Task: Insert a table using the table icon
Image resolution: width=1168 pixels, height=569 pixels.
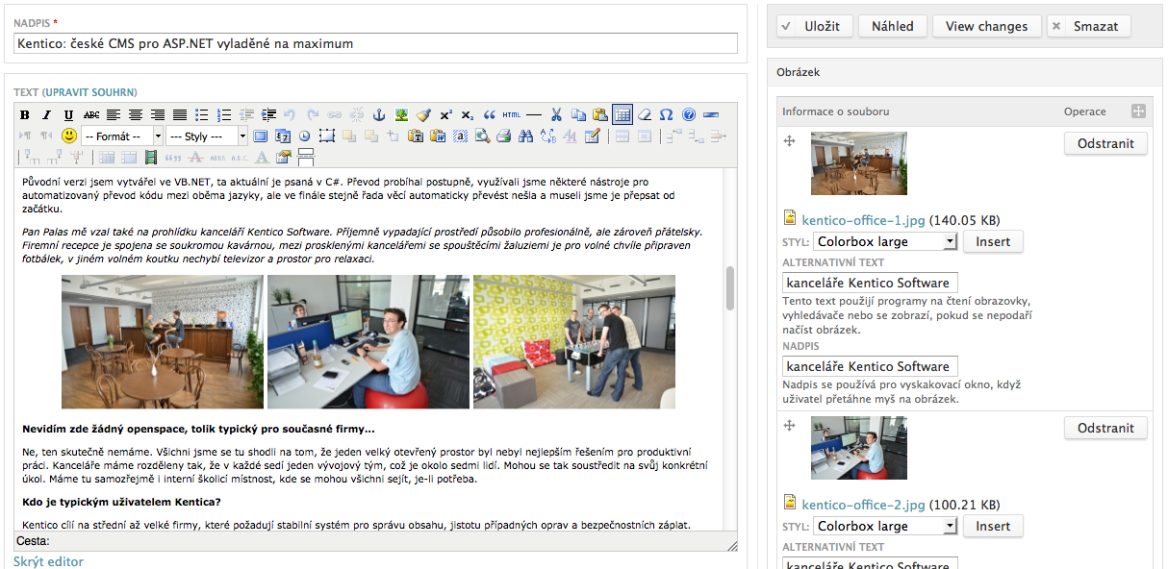Action: click(x=622, y=115)
